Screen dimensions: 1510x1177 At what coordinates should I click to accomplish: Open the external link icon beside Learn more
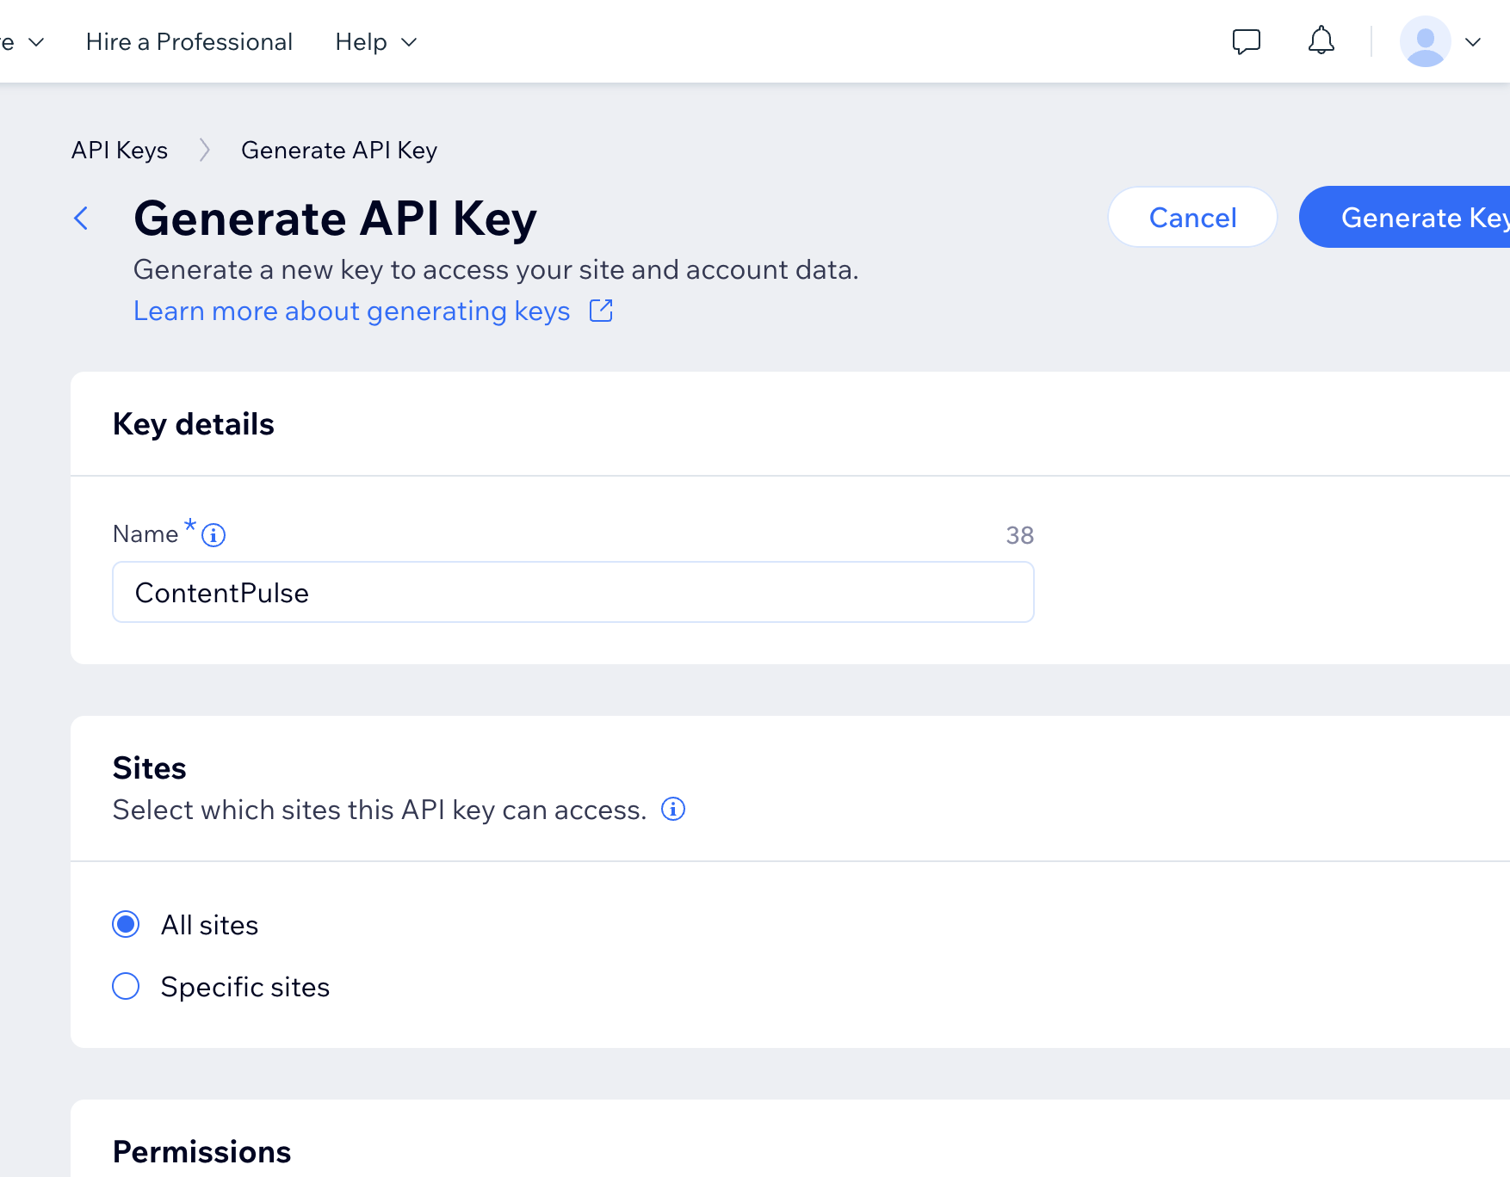click(601, 311)
